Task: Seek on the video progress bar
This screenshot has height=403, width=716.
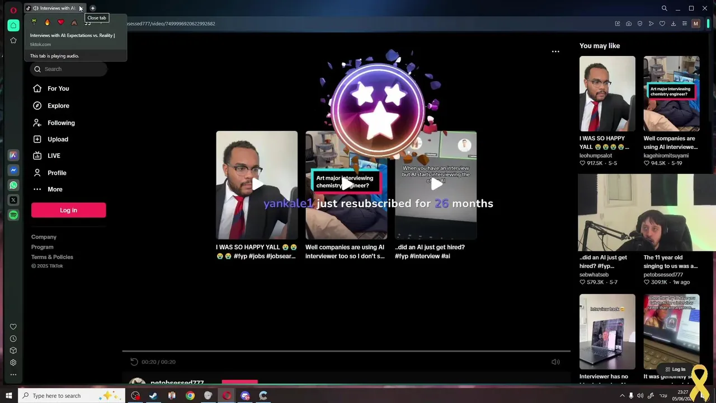Action: coord(346,352)
